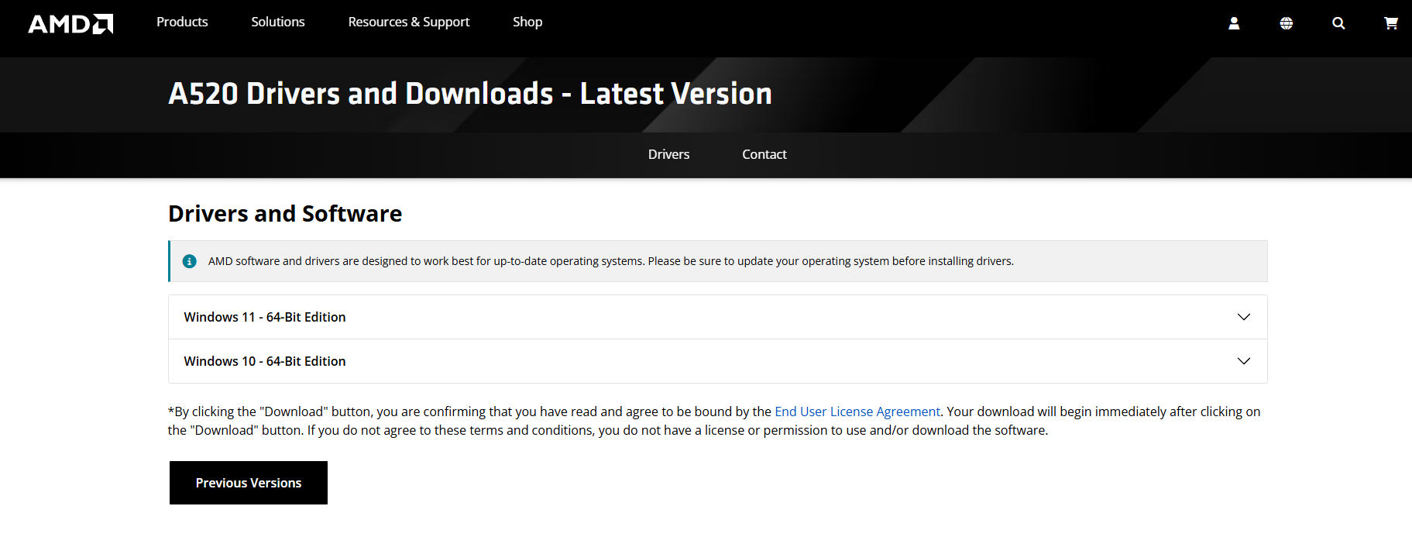1412x544 pixels.
Task: Click the Drivers and Software heading
Action: [285, 213]
